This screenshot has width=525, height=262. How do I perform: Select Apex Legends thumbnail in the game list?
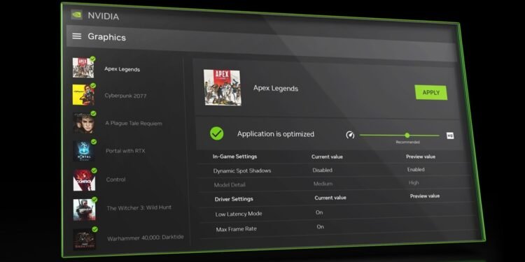coord(83,68)
